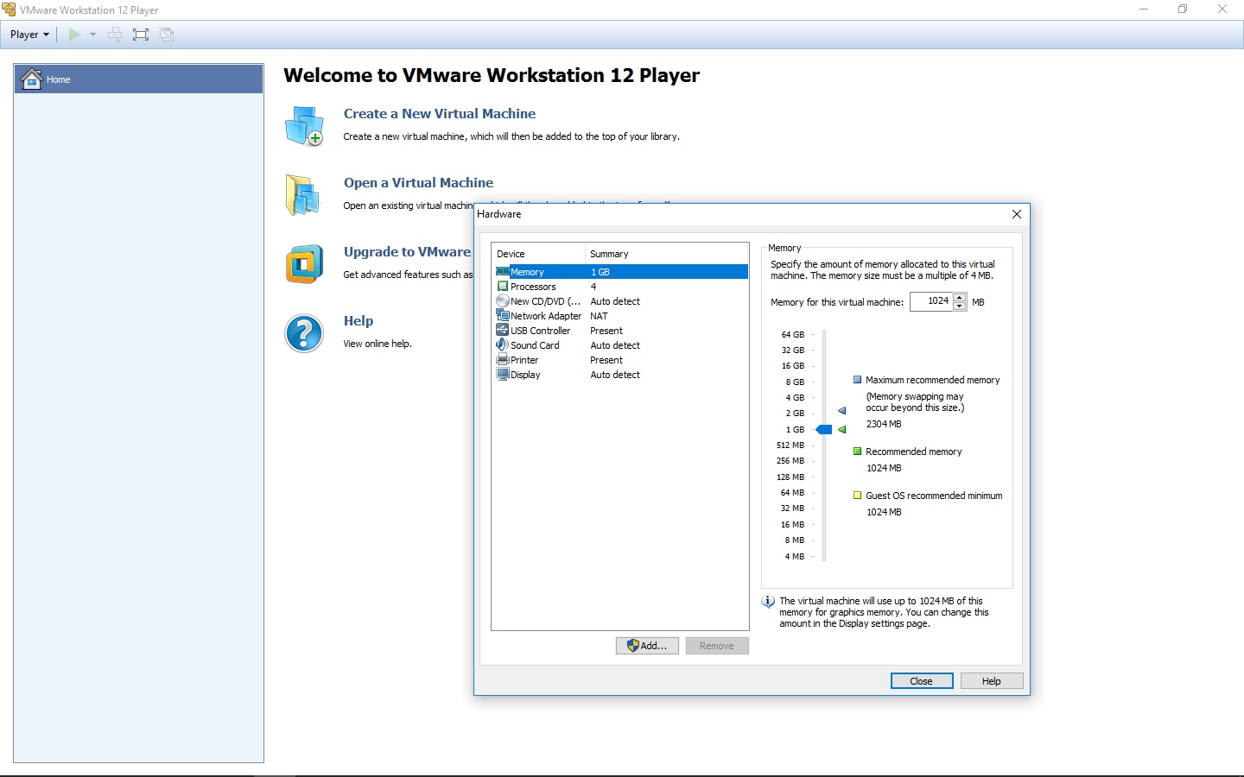Click the Home icon in library sidebar

tap(32, 79)
